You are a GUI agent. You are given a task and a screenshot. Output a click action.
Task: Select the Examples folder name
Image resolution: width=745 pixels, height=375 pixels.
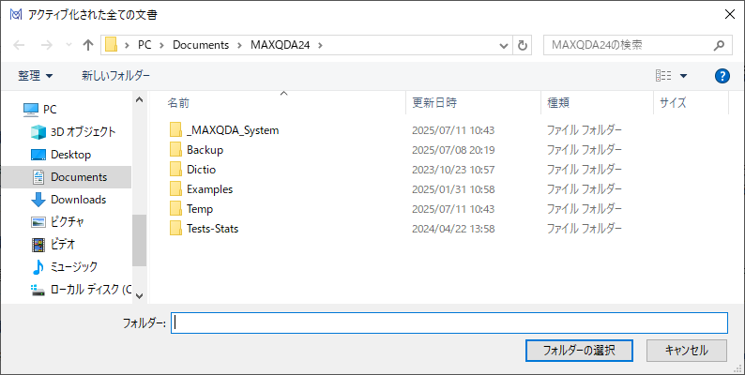coord(209,189)
